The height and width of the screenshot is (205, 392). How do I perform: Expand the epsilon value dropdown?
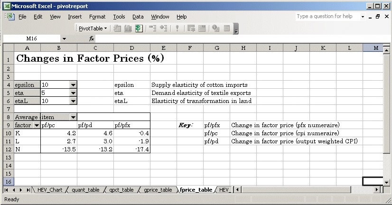click(73, 85)
